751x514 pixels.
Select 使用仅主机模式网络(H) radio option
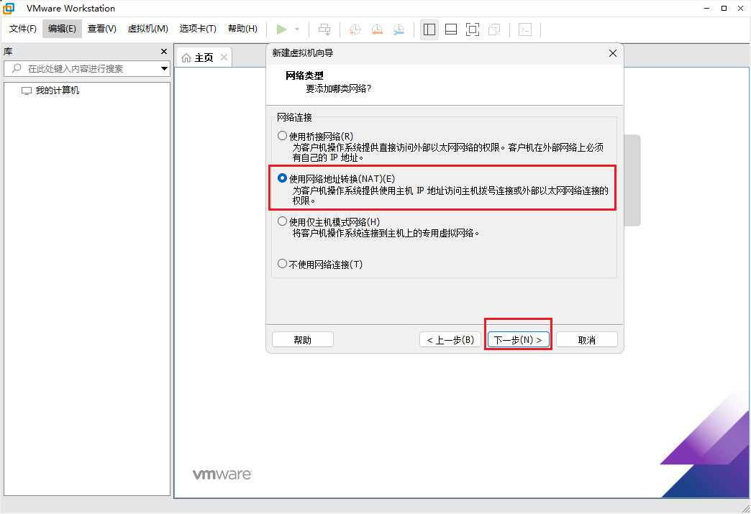point(282,221)
